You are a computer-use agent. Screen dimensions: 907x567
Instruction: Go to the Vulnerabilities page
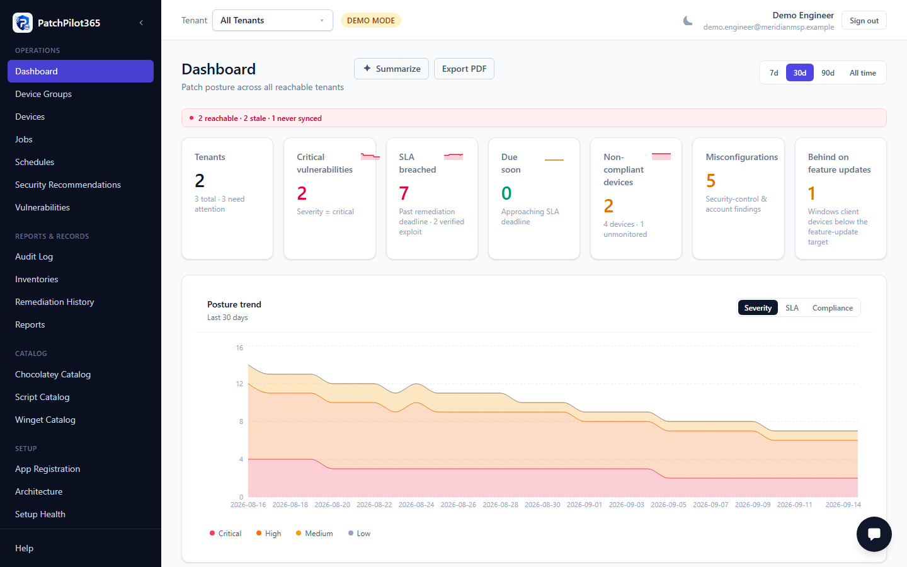coord(81,207)
